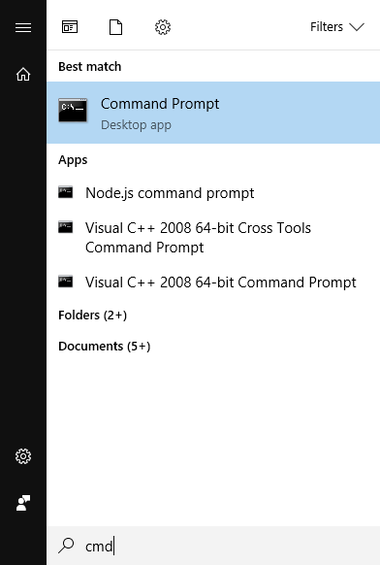Open Visual C++ 2008 64-bit Cross Tools Command Prompt
This screenshot has height=565, width=380.
[213, 238]
